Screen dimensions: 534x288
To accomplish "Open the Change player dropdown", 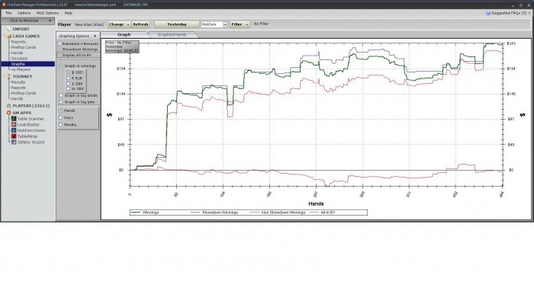I will pyautogui.click(x=119, y=24).
